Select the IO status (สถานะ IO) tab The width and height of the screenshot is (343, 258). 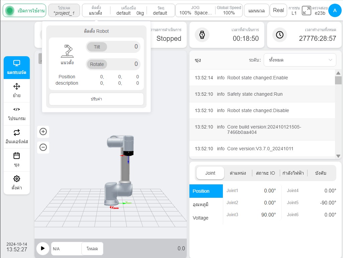(x=265, y=173)
